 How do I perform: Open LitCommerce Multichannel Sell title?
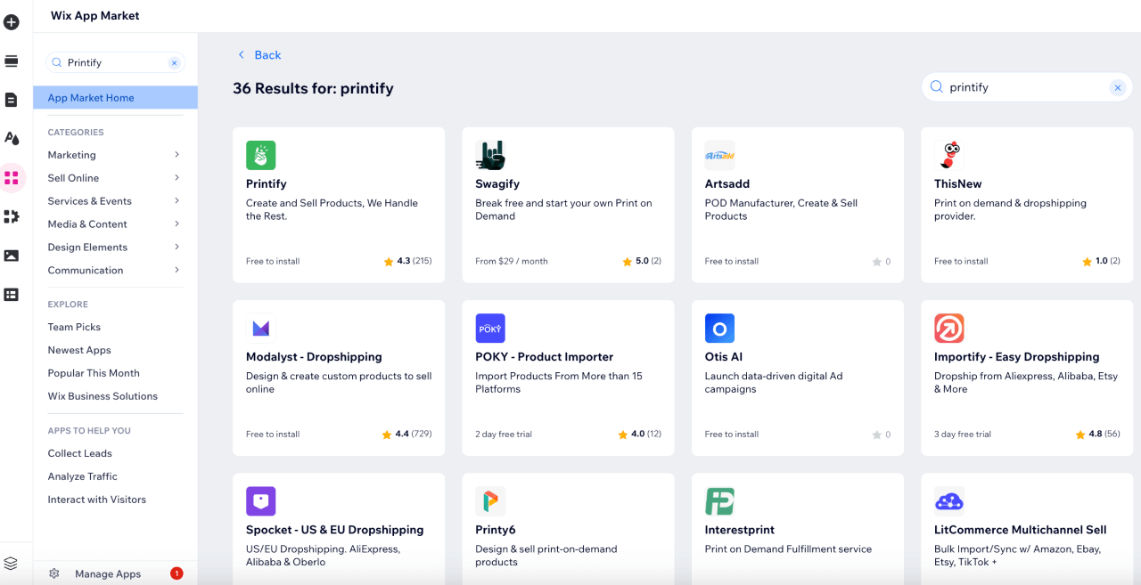(x=1021, y=530)
